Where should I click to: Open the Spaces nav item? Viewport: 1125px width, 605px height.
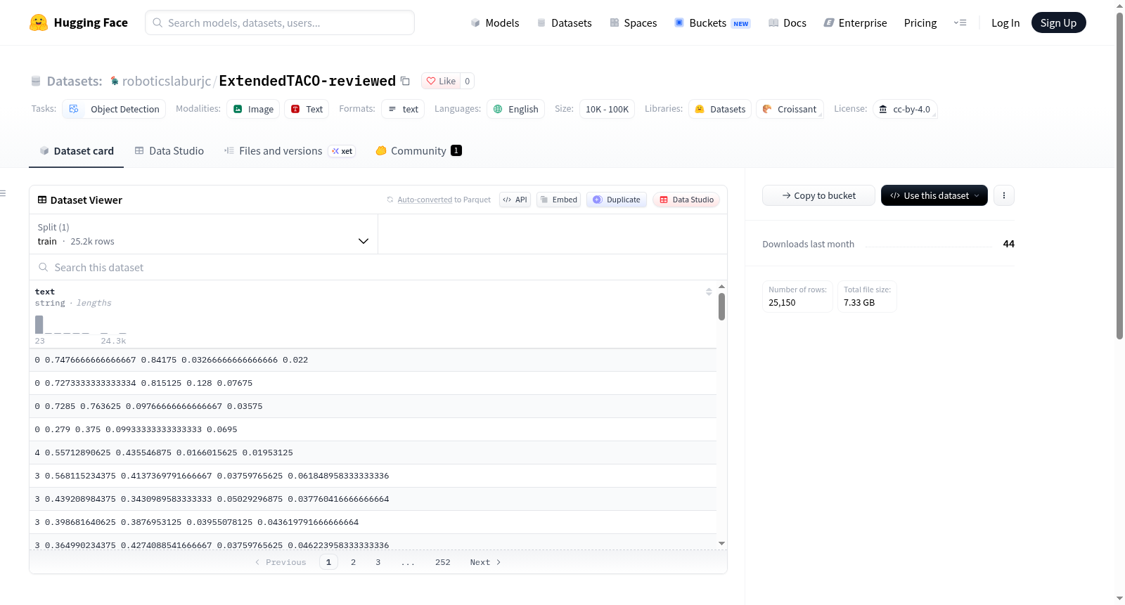click(633, 22)
